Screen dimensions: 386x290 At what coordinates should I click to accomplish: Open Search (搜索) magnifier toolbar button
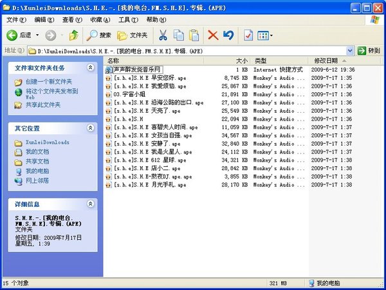point(98,35)
